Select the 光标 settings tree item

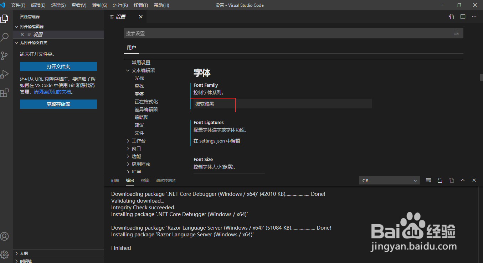139,78
